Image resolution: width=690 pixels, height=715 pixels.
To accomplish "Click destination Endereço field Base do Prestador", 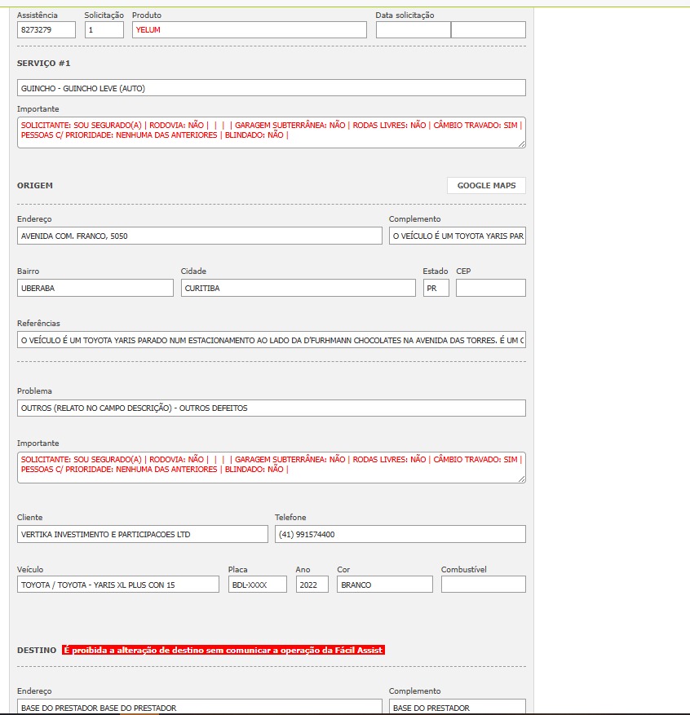I will (x=199, y=707).
